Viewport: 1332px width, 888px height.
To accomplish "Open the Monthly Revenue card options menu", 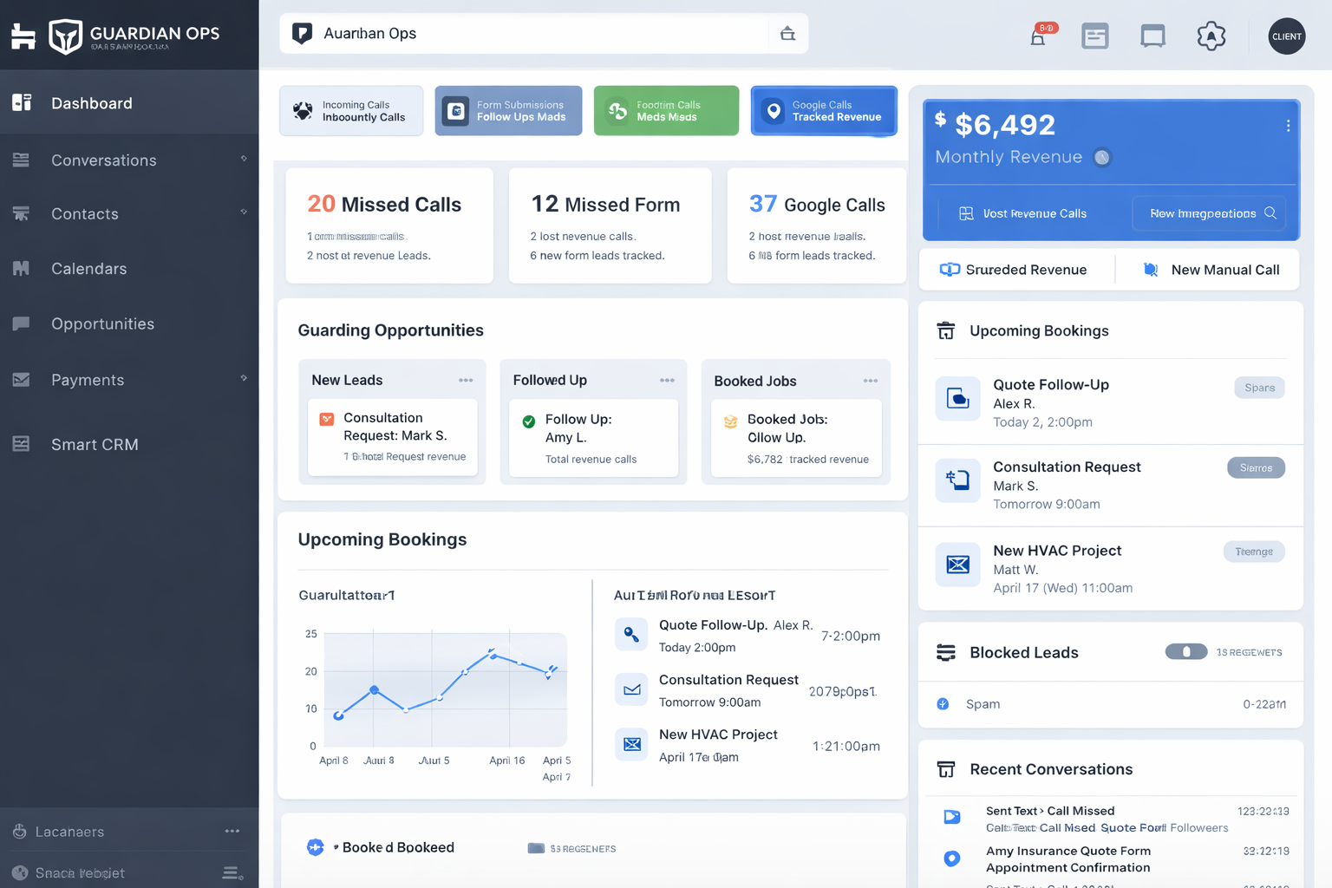I will (1288, 125).
